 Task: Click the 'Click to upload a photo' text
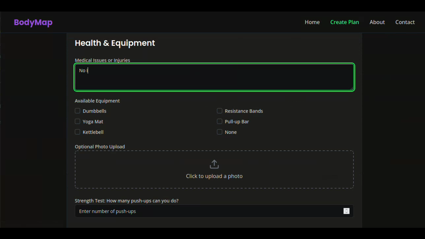coord(214,176)
